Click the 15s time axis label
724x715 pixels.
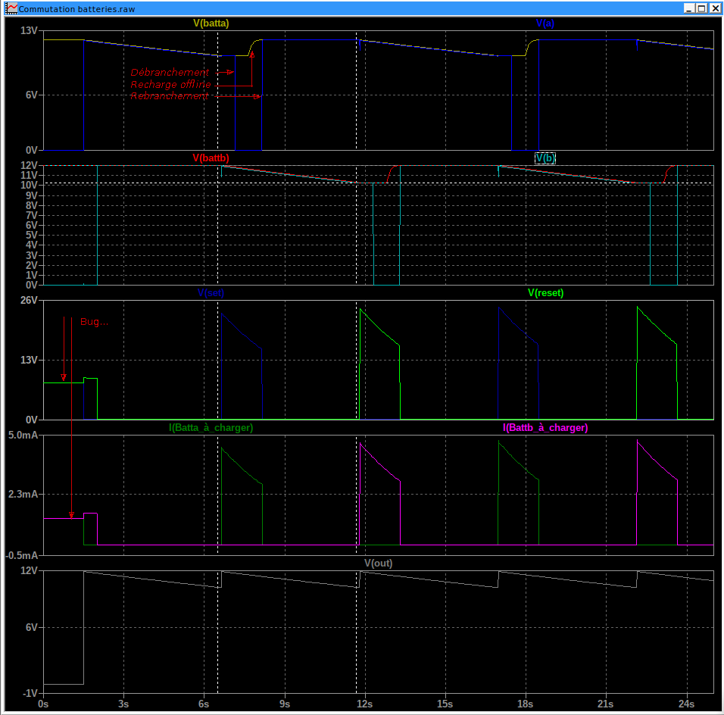click(445, 704)
